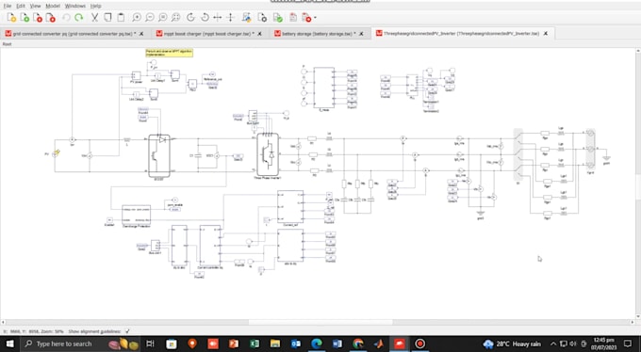The width and height of the screenshot is (641, 352).
Task: Click the Zoom to Fit icon
Action: tap(175, 17)
